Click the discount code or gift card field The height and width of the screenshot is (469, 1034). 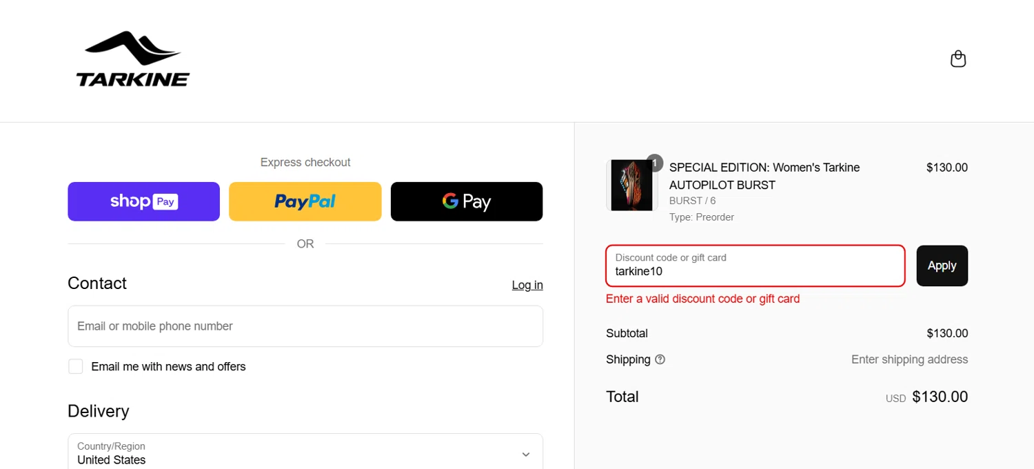click(x=756, y=266)
